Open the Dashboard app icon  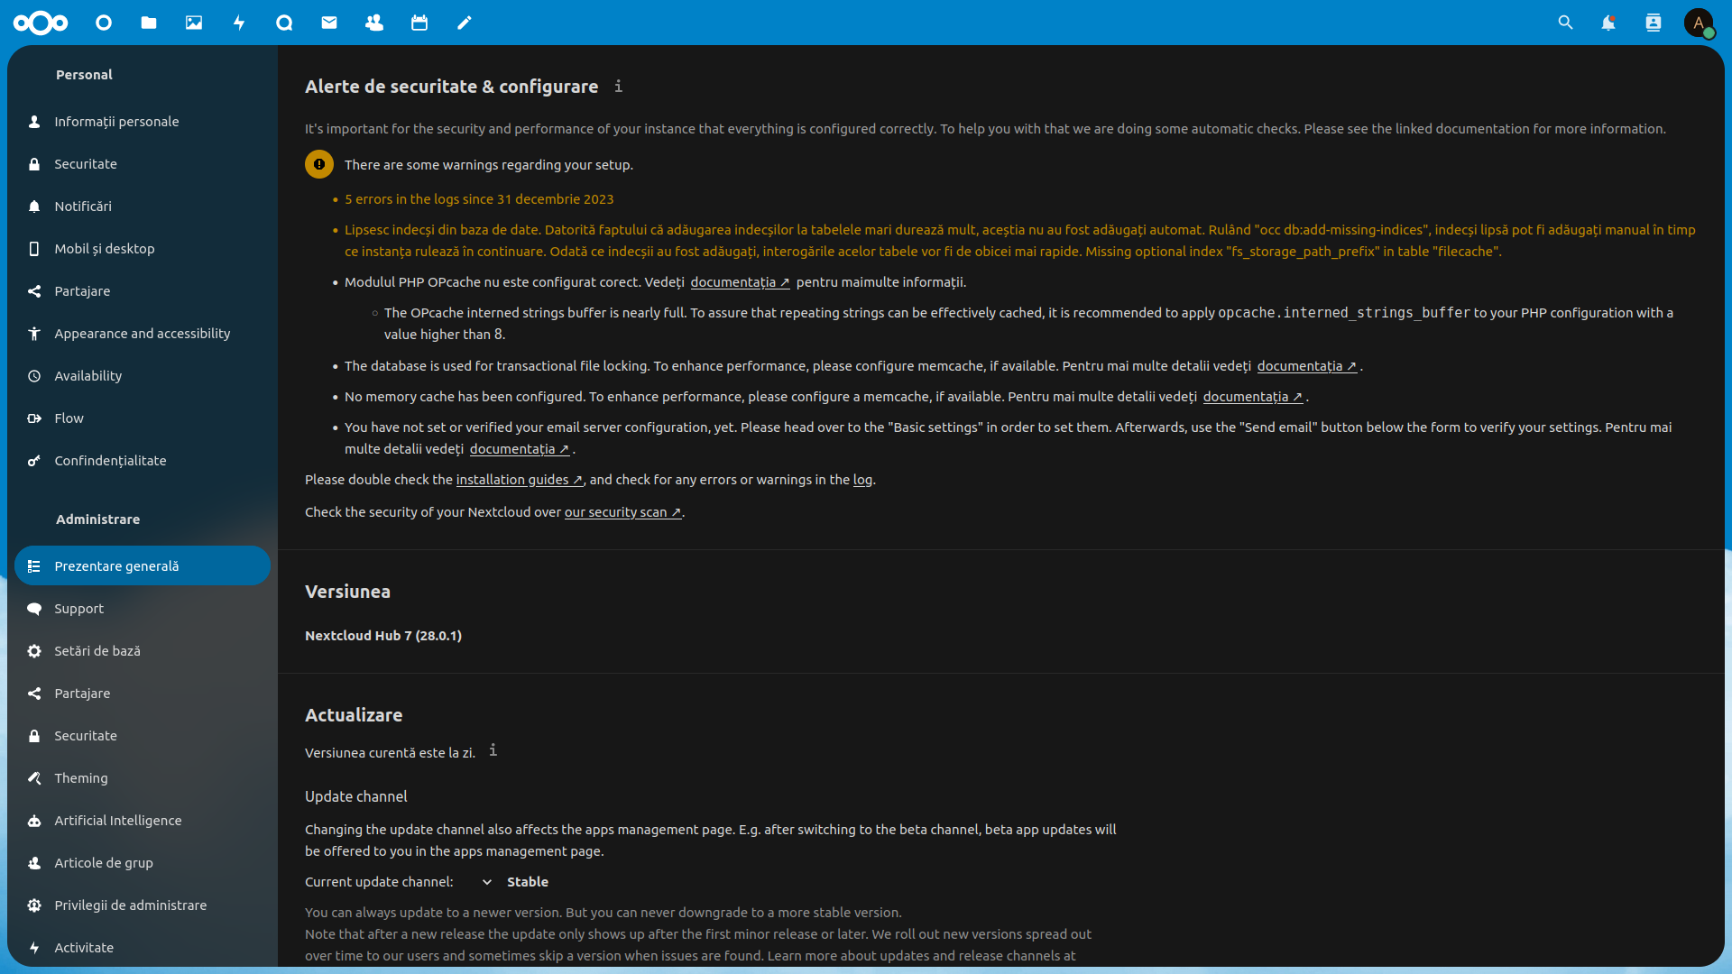104,23
